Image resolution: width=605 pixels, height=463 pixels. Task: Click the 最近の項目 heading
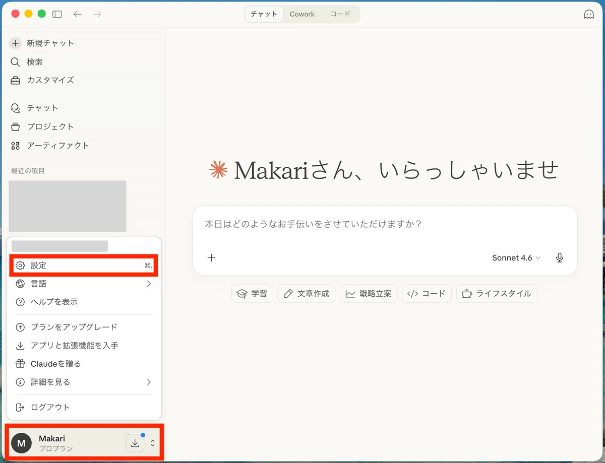(x=28, y=171)
